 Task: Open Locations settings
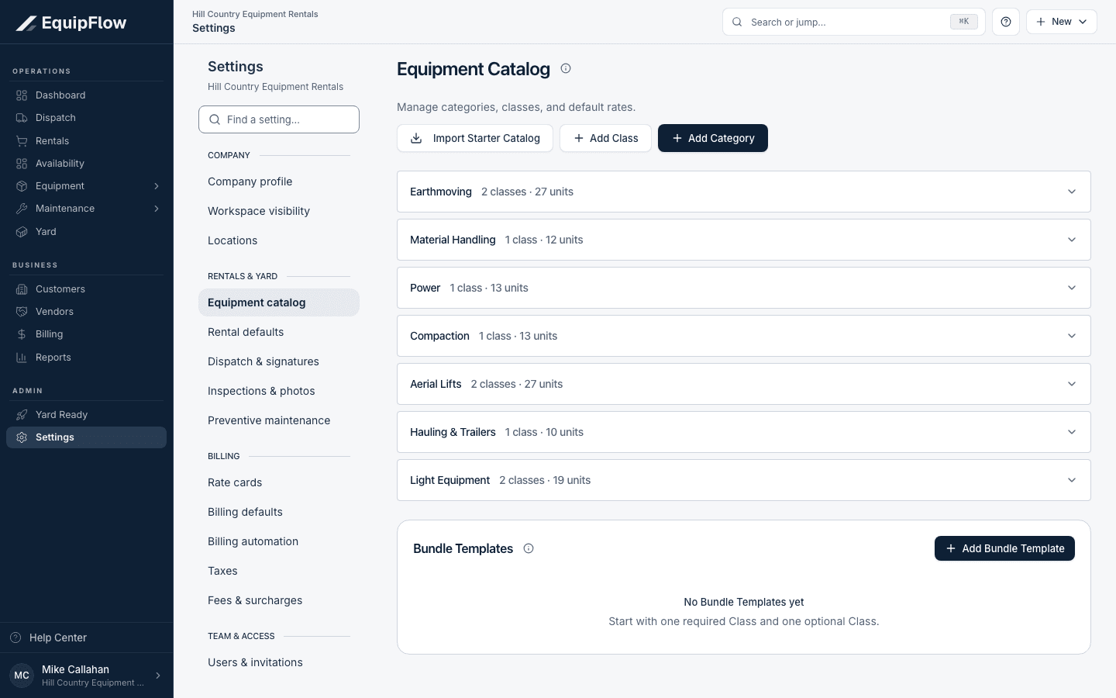(279, 240)
